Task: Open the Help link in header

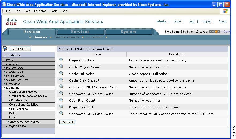Action: [x=191, y=21]
